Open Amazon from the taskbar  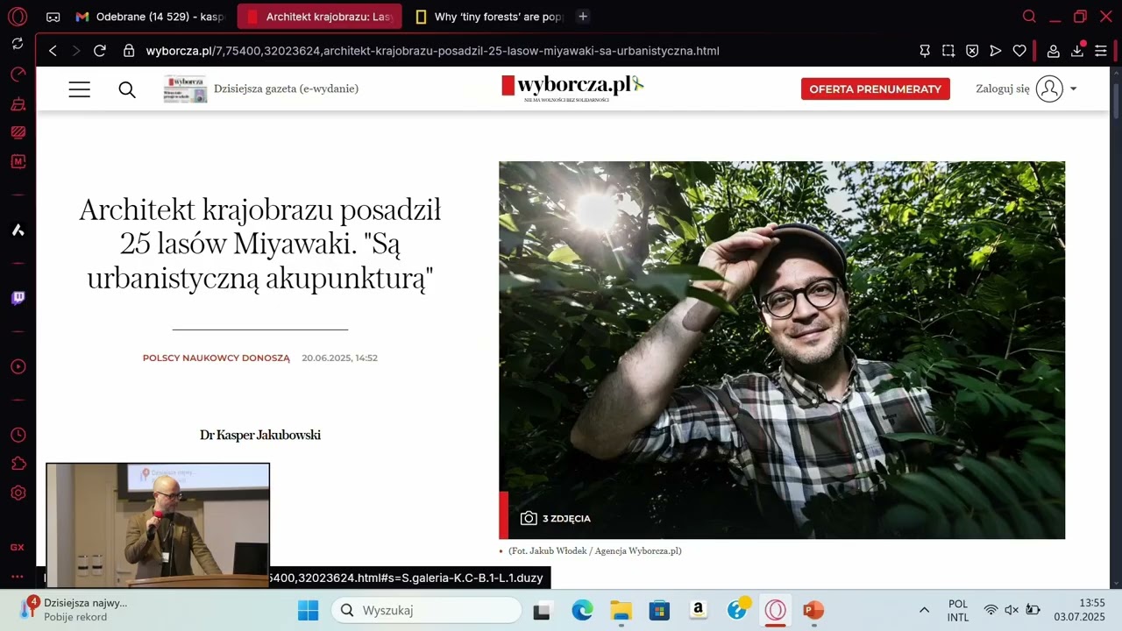(698, 610)
